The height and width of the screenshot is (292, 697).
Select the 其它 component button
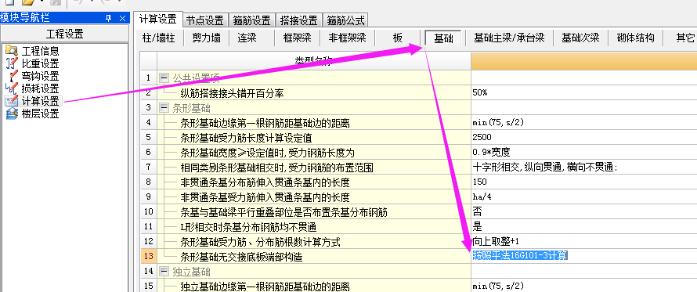point(685,38)
